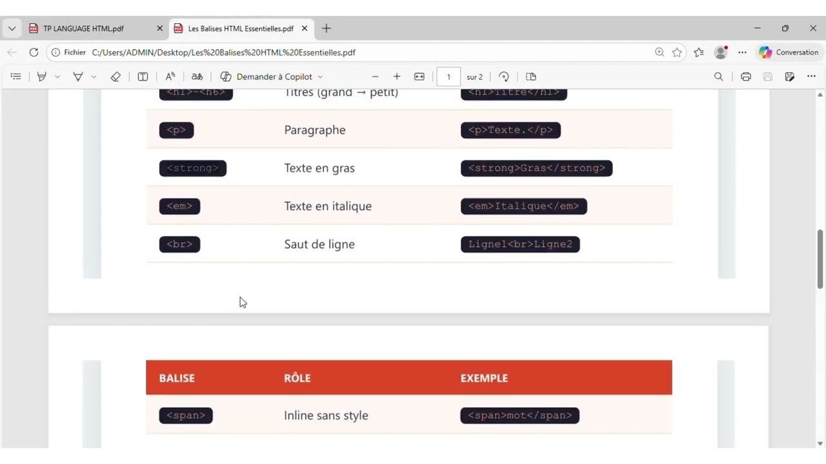Screen dimensions: 826x464
Task: Toggle the add text tool
Action: coord(143,77)
